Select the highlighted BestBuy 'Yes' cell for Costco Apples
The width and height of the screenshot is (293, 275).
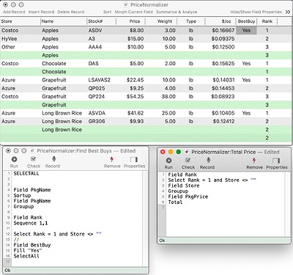pos(246,31)
